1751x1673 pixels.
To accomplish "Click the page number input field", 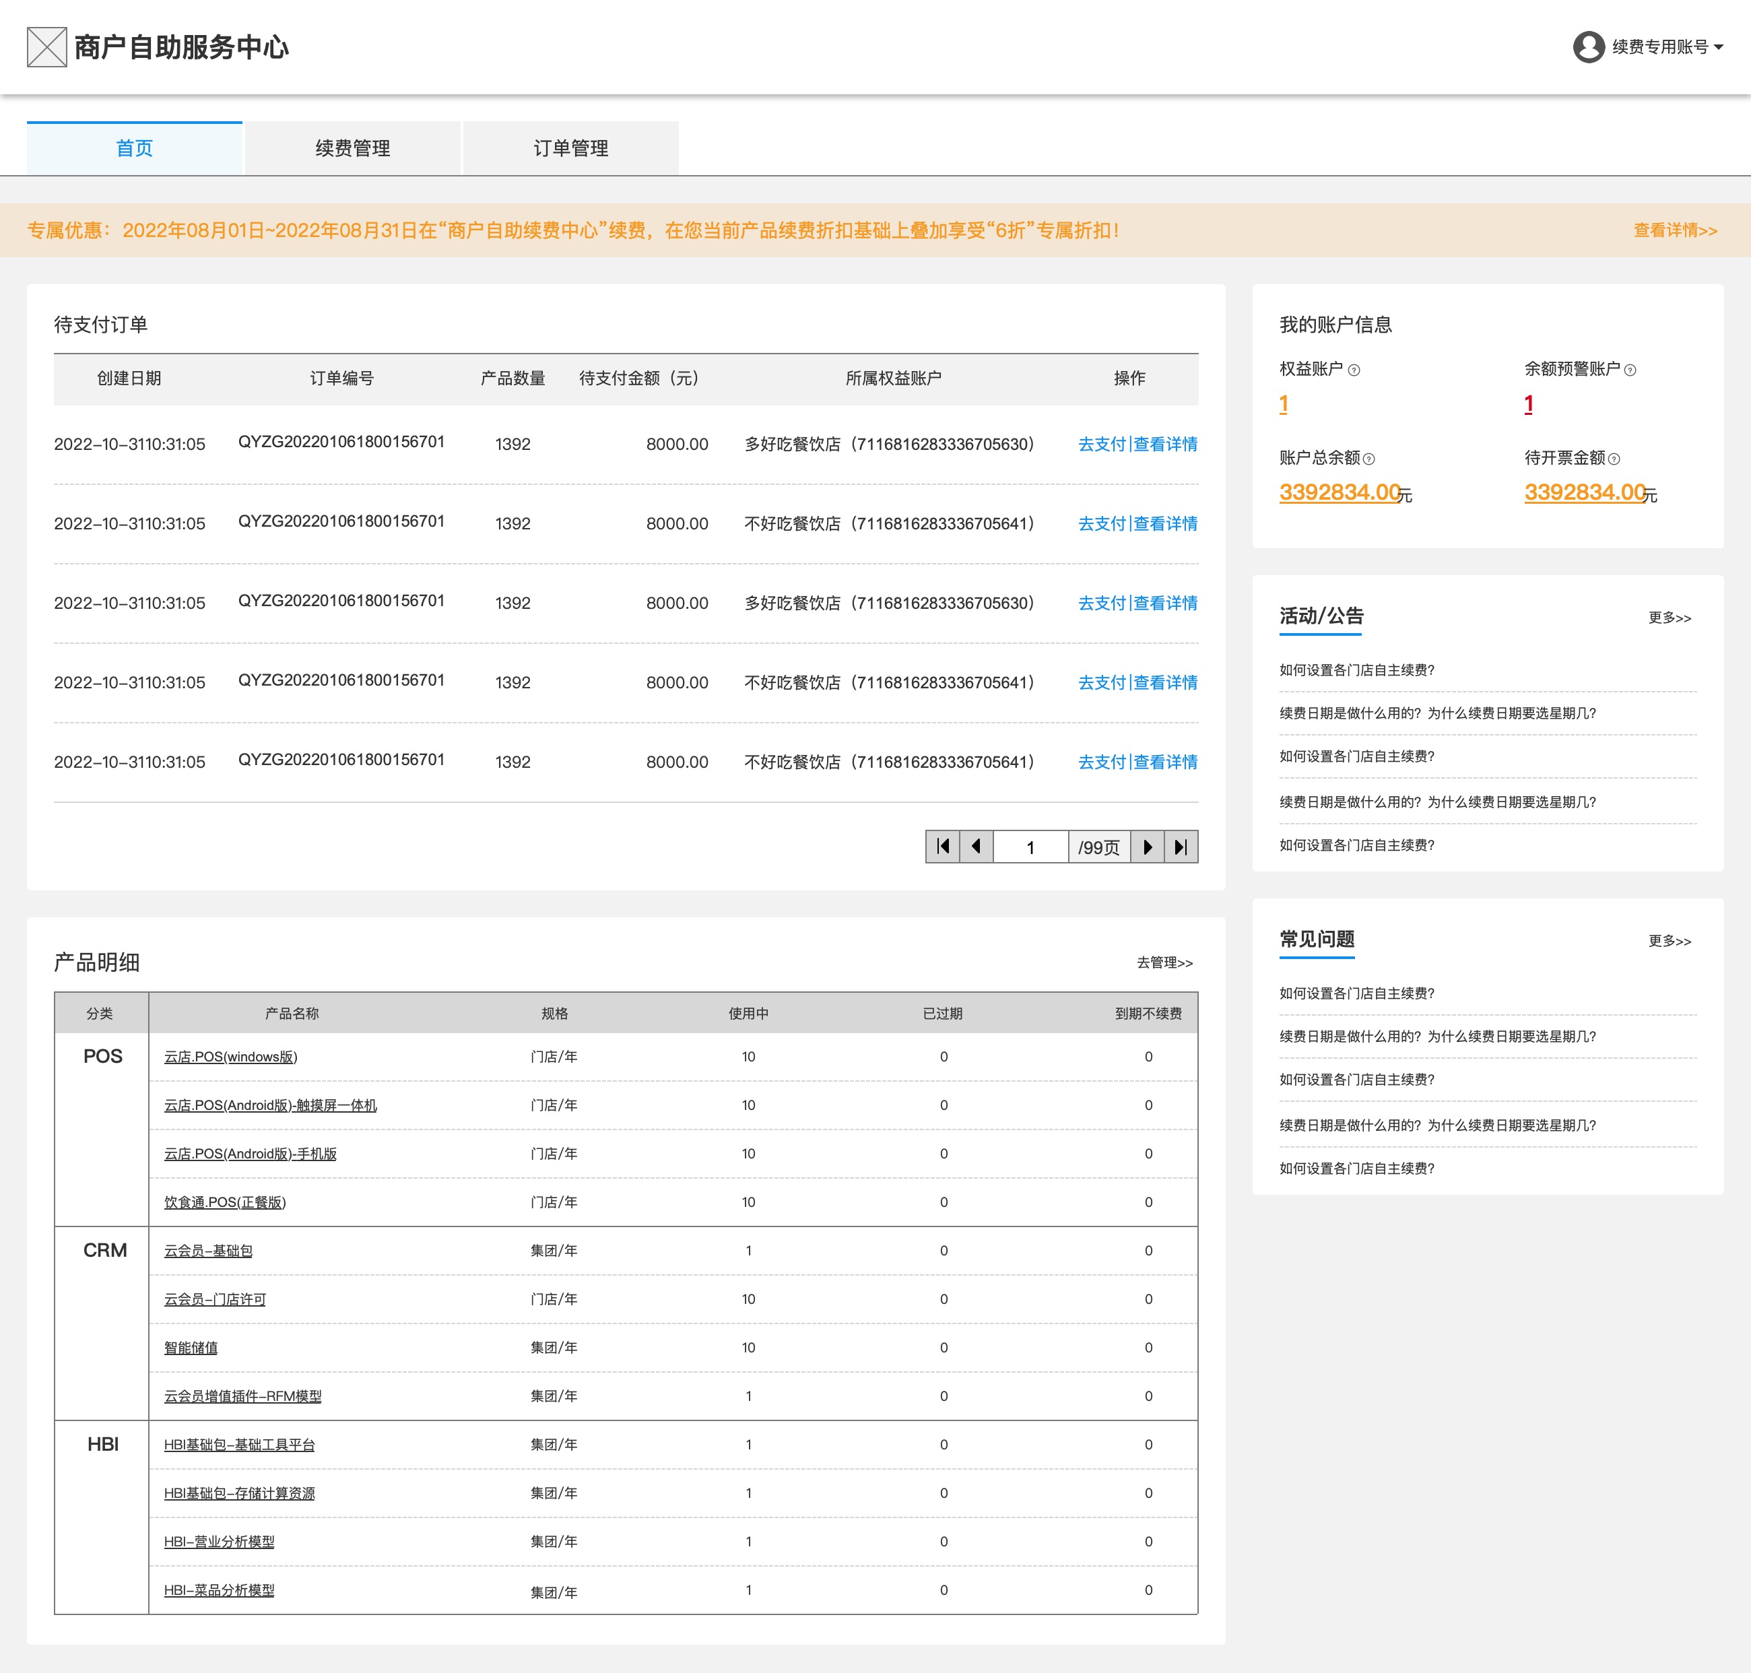I will point(1030,847).
